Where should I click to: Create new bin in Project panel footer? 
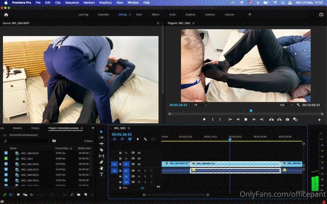pyautogui.click(x=78, y=195)
